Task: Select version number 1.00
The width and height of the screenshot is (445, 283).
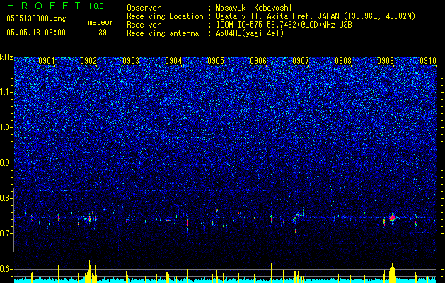Action: tap(96, 6)
